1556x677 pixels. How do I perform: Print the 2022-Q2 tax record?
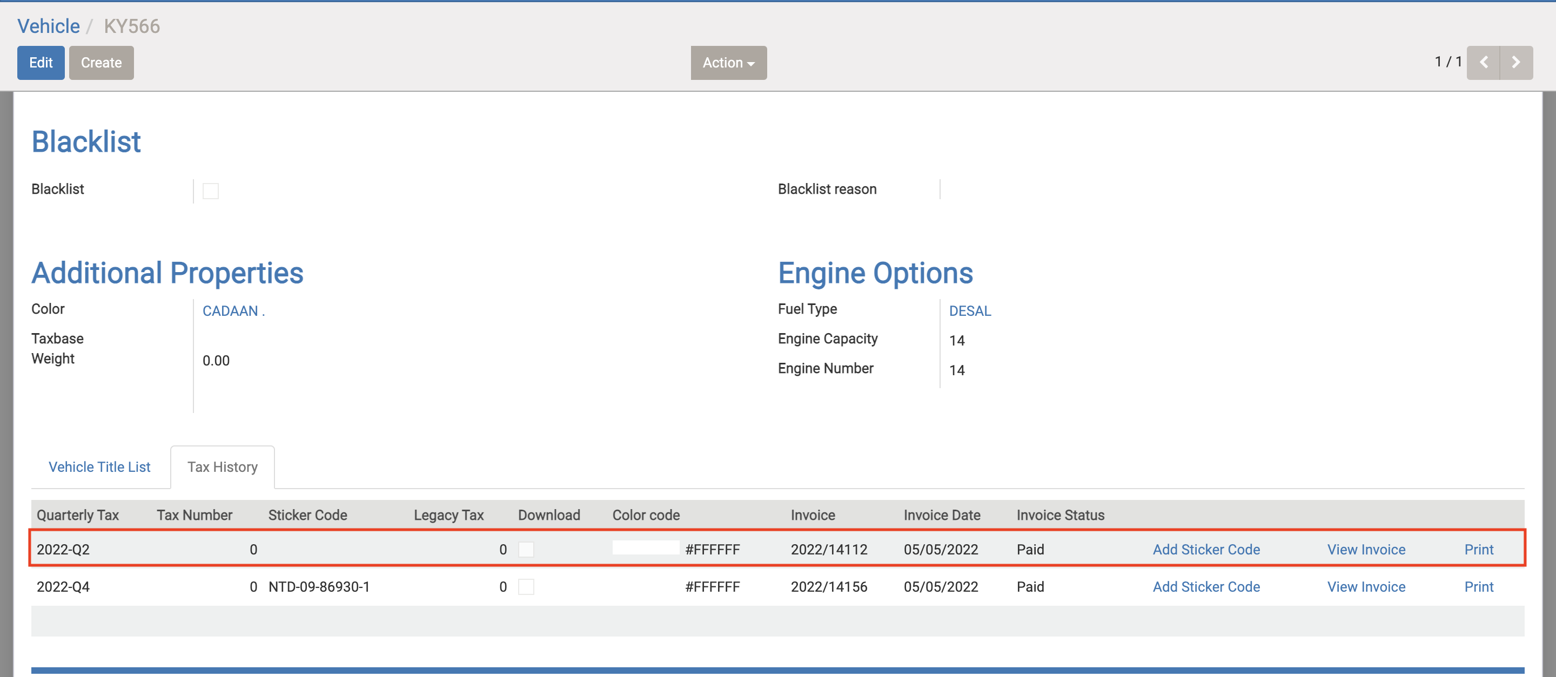(1479, 549)
